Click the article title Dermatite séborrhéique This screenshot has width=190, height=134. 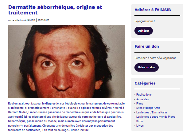click(55, 10)
